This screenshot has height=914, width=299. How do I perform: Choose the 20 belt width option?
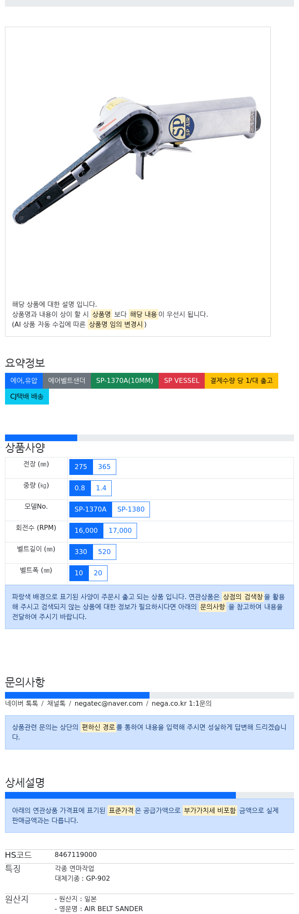pos(98,573)
